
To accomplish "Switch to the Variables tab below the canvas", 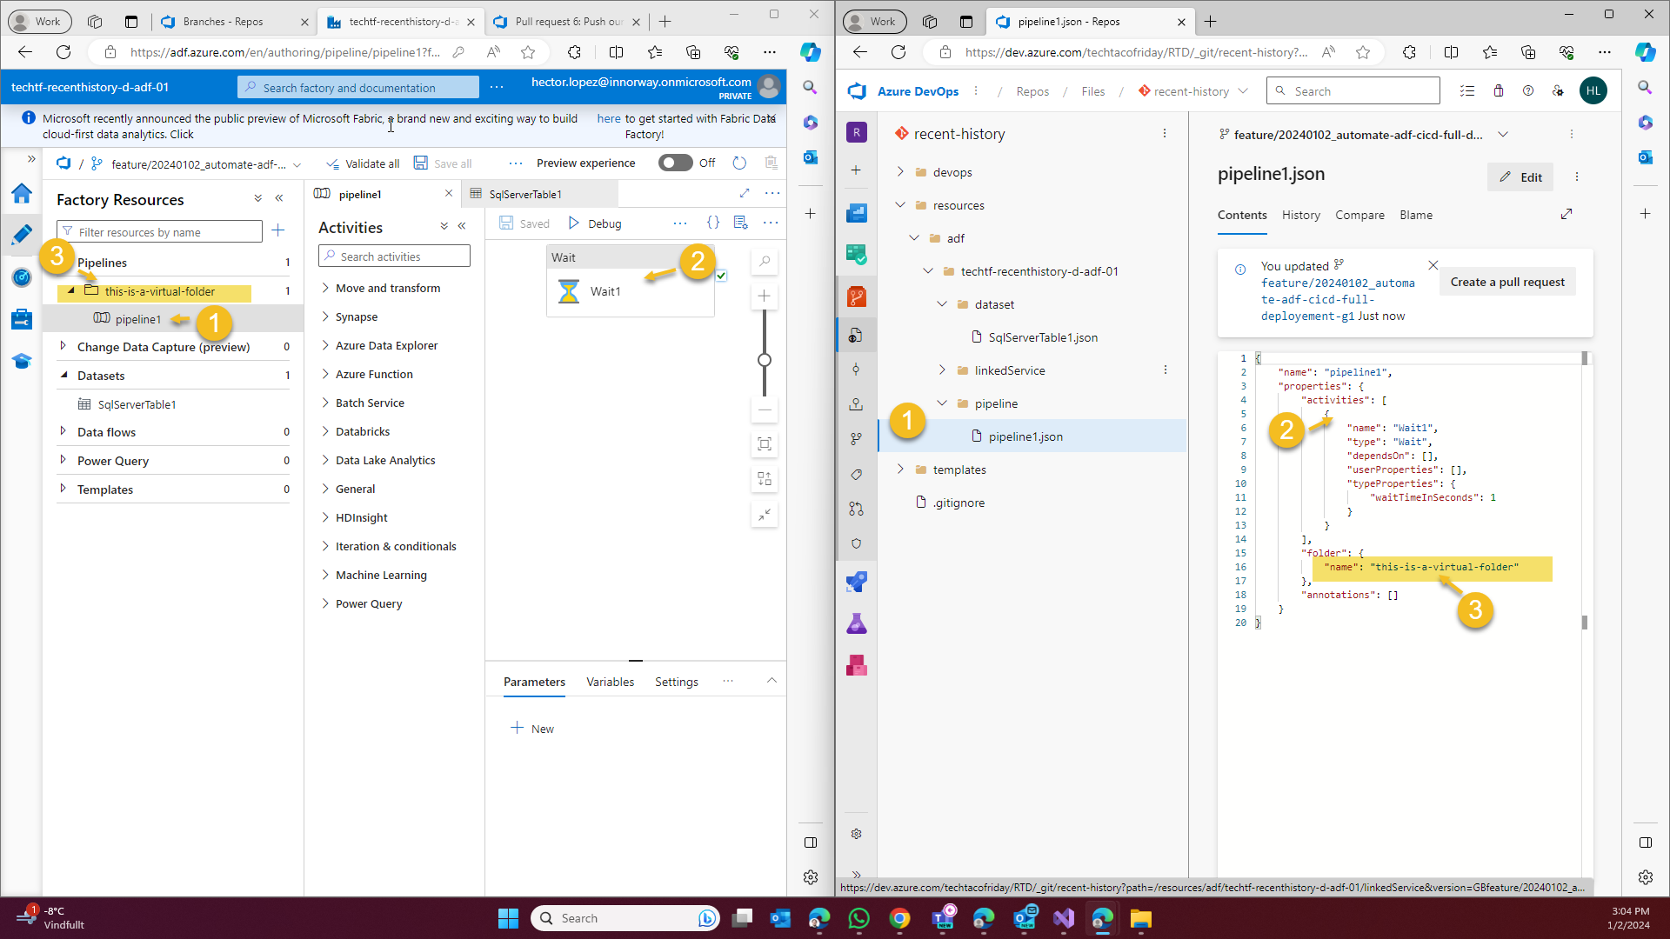I will click(x=610, y=682).
